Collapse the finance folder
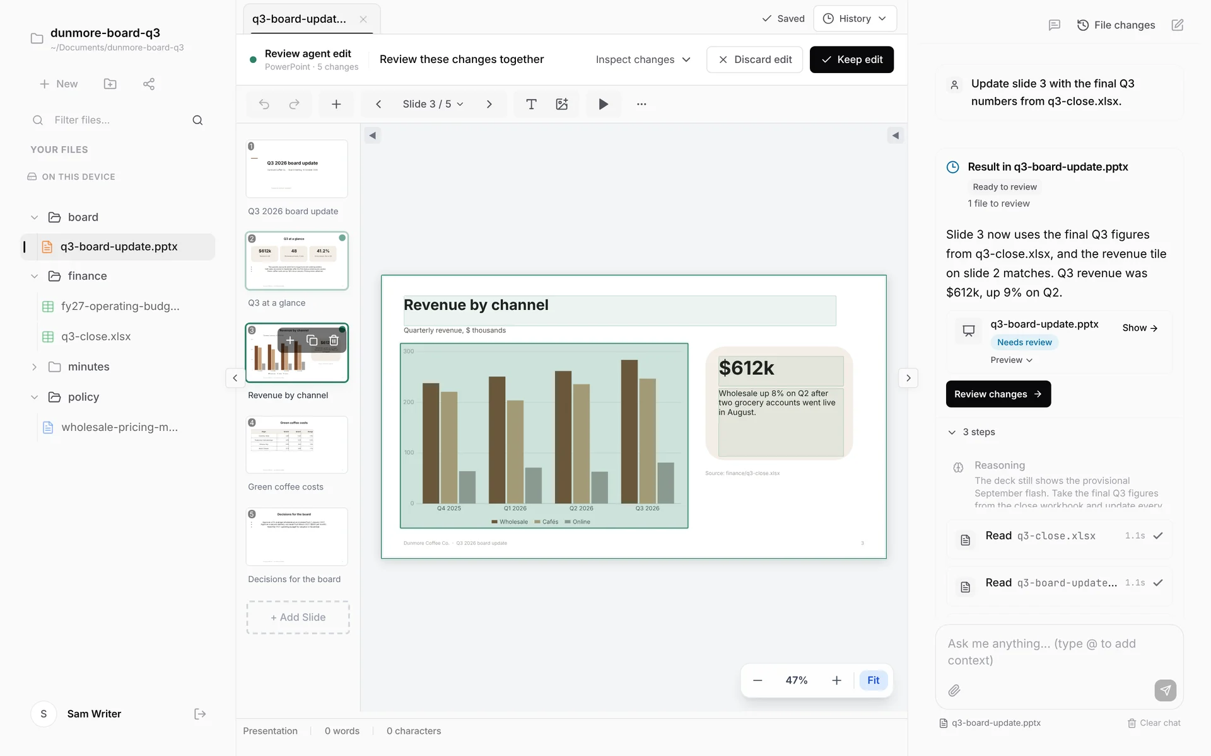Viewport: 1211px width, 756px height. pos(35,276)
